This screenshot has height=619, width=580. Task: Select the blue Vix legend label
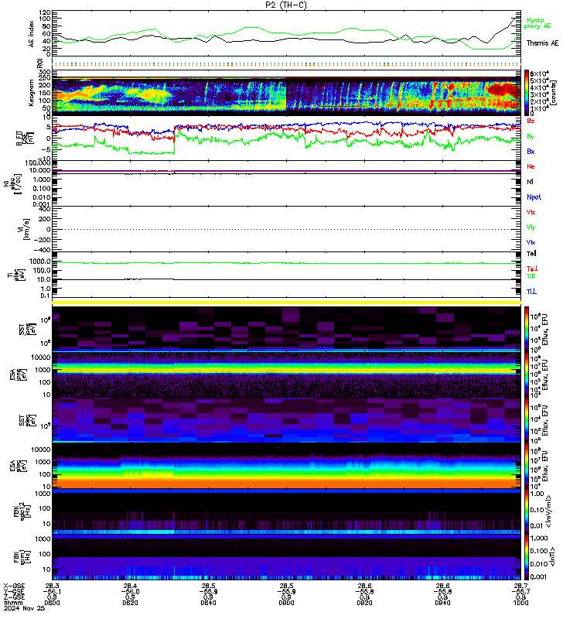pos(531,242)
